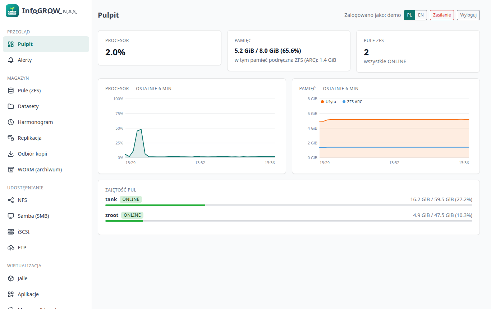Viewport: 491px width, 309px height.
Task: Click 'Procesor — ostatnie 6 min' title
Action: 138,88
